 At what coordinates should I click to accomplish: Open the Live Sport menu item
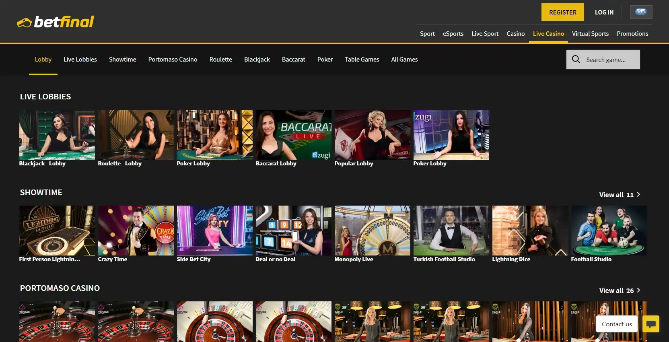(x=485, y=34)
